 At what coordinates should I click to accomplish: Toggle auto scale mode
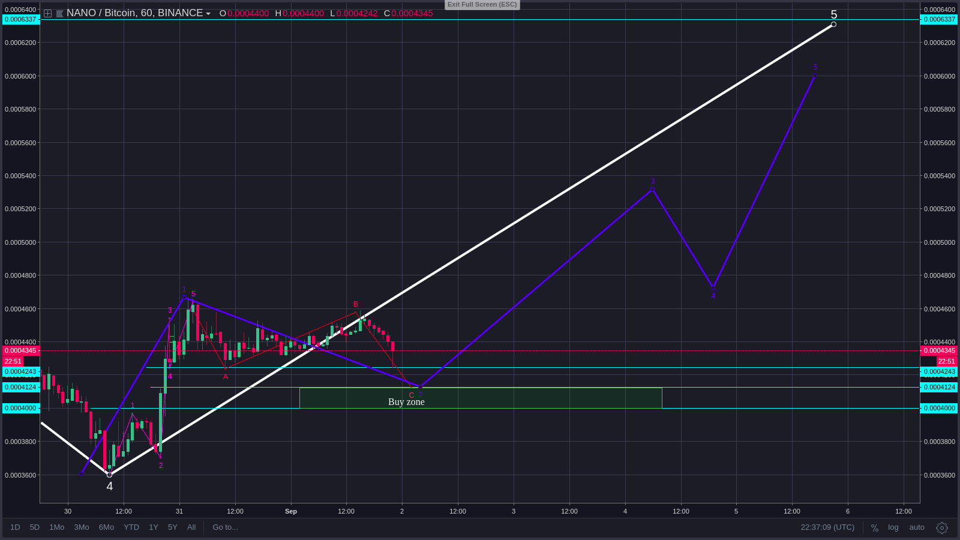[917, 527]
